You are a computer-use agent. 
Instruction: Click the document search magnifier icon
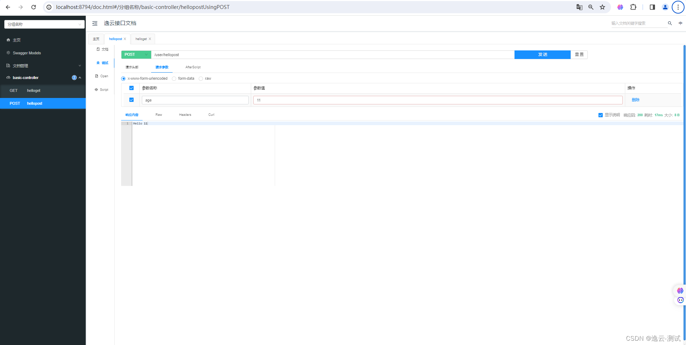(x=670, y=23)
